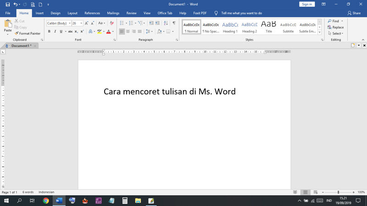Toggle align left button
The width and height of the screenshot is (367, 206).
pos(122,31)
